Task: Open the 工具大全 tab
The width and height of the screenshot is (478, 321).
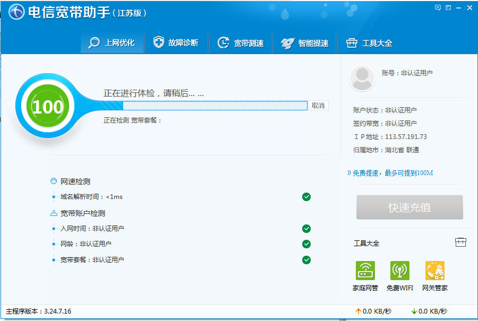Action: (x=369, y=42)
